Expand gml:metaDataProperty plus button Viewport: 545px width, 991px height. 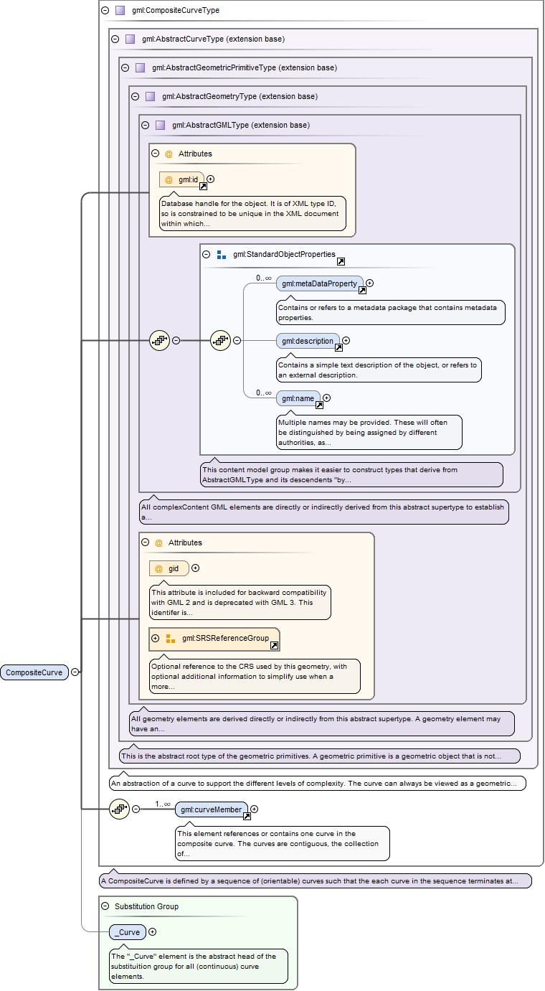(x=369, y=283)
